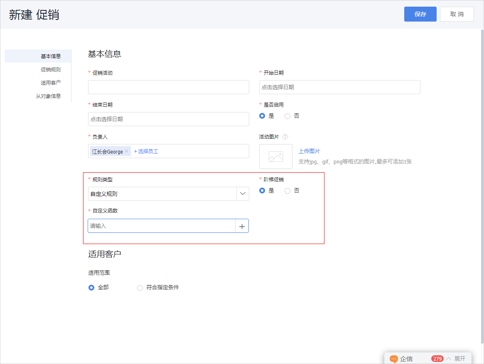The height and width of the screenshot is (364, 484).
Task: Choose 符合指定条件 under 适用范围
Action: pos(140,287)
